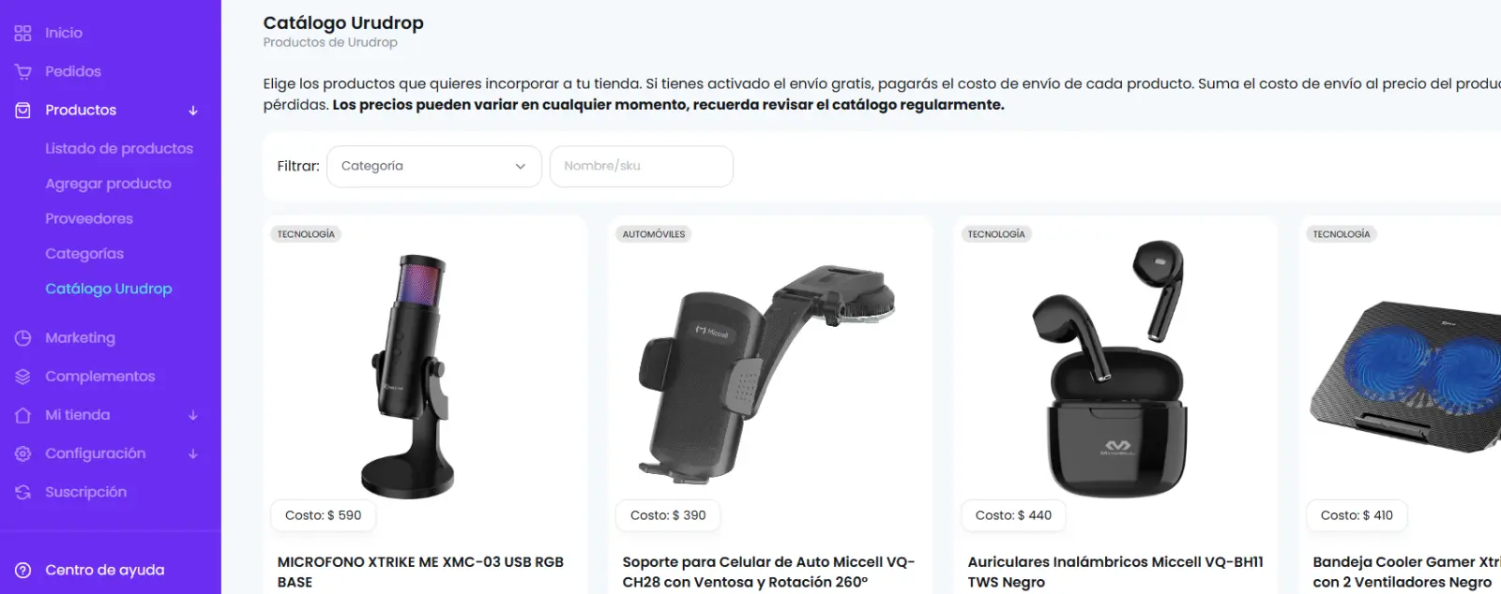1501x594 pixels.
Task: Collapse the Productos submenu arrow
Action: (x=193, y=111)
